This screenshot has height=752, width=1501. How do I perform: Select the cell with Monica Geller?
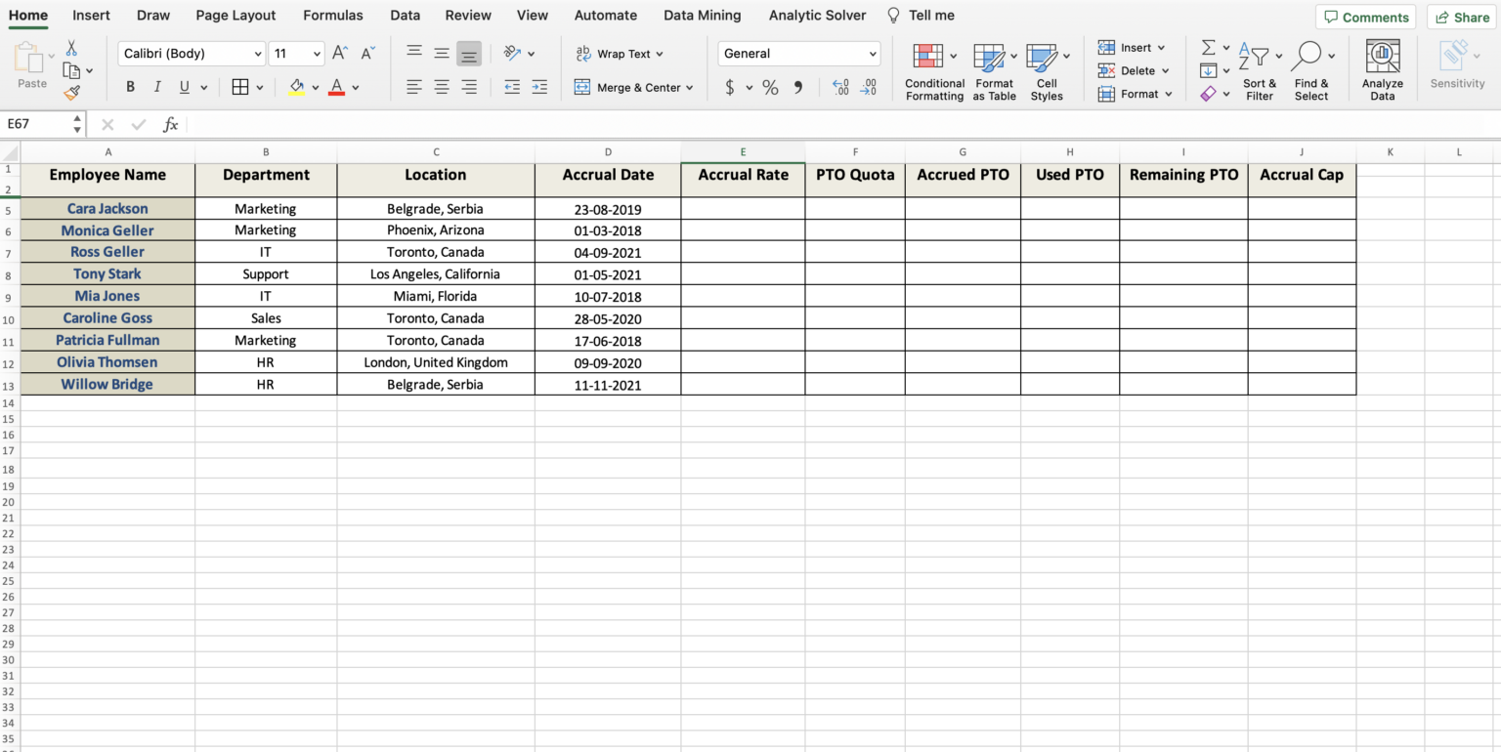(107, 230)
